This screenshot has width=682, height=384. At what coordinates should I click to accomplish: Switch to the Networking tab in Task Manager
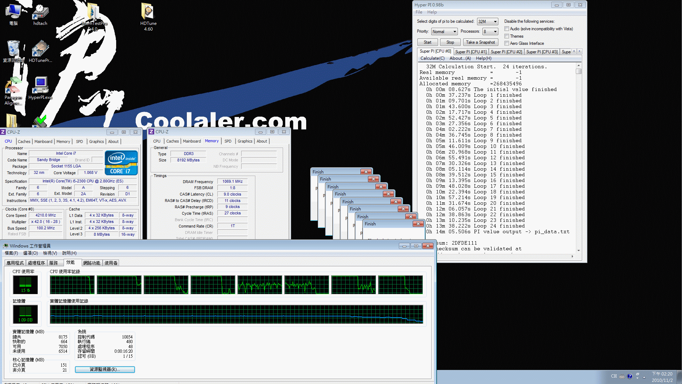coord(92,263)
